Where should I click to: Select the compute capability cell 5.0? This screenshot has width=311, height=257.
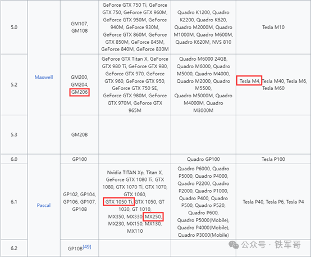14,27
